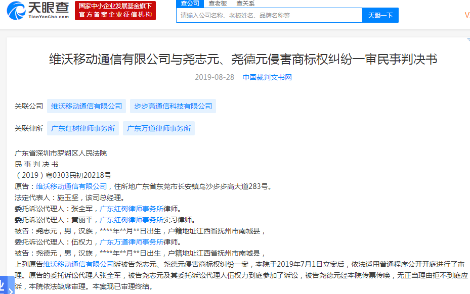Click 广东红树律师事务所 link beside 张全军

[132, 209]
